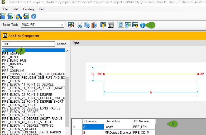The image size is (206, 135).
Task: Click the find magnifier table icon
Action: 121,25
